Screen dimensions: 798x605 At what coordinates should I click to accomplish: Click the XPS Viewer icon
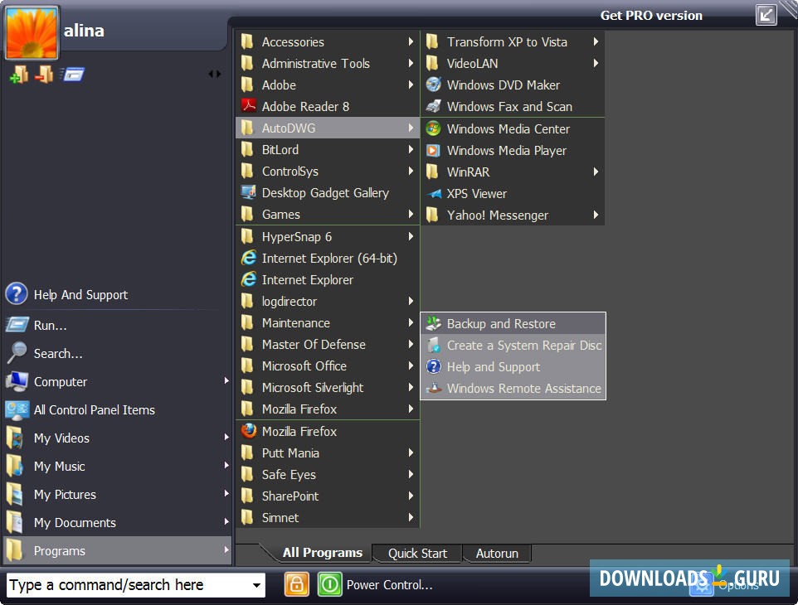(433, 193)
